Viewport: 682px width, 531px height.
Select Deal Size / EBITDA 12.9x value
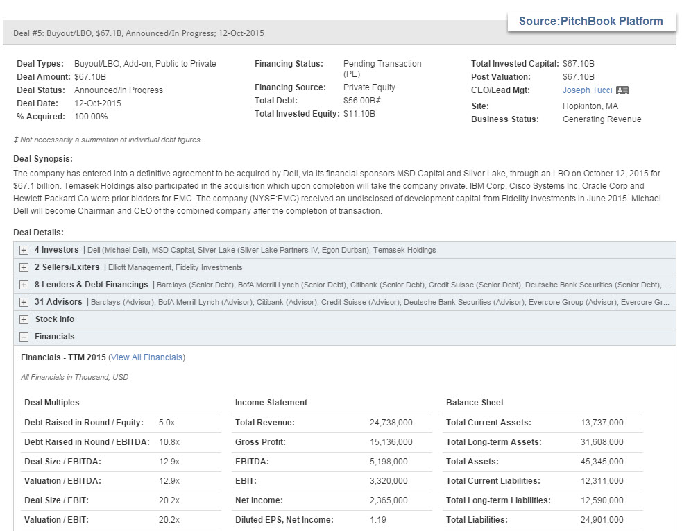pos(169,462)
